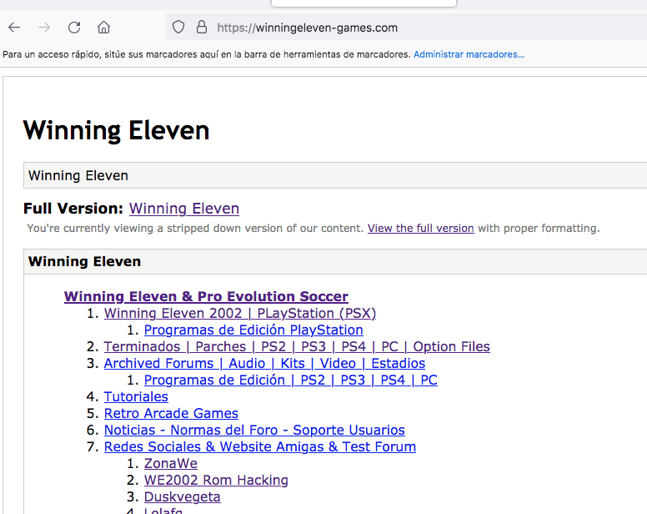
Task: Reload the page with the refresh icon
Action: coord(74,28)
